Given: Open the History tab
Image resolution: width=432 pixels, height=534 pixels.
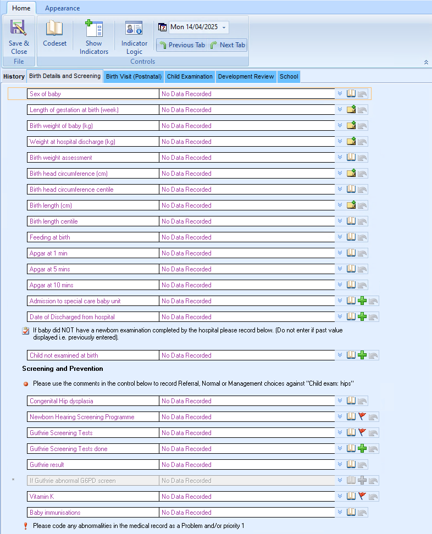Looking at the screenshot, I should [x=14, y=76].
